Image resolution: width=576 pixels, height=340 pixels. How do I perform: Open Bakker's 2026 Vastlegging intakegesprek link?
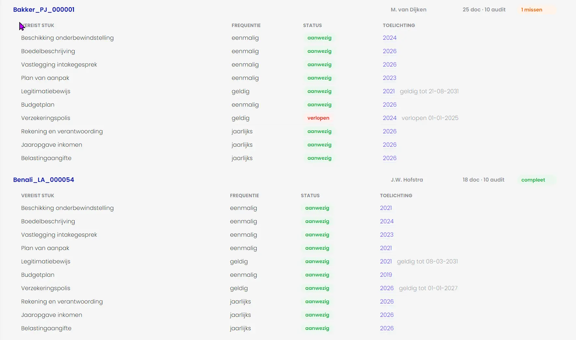click(x=390, y=65)
